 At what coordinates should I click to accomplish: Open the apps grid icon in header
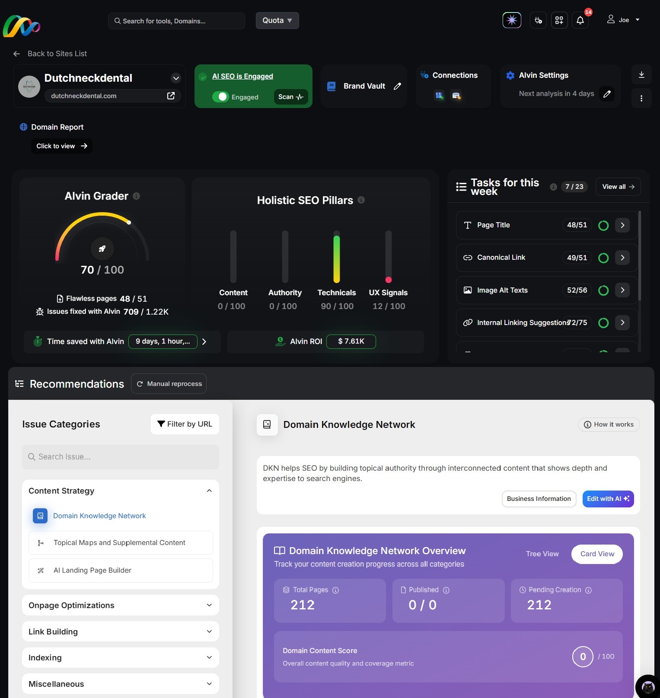pos(559,20)
